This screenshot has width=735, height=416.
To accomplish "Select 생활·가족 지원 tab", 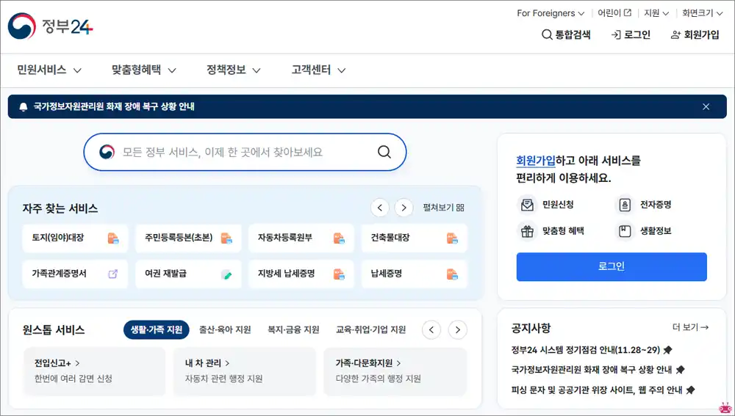I will (x=157, y=329).
